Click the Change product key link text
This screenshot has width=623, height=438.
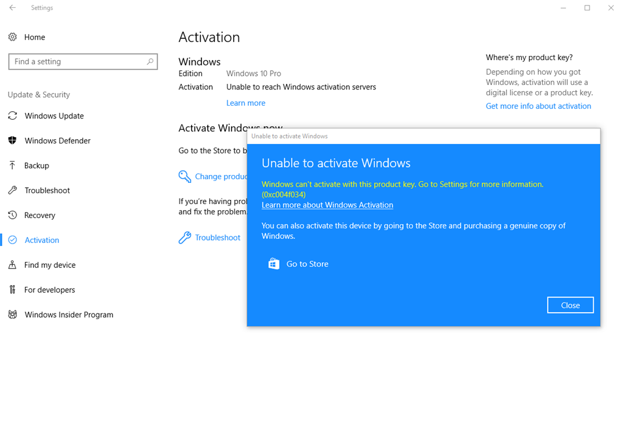click(x=221, y=177)
